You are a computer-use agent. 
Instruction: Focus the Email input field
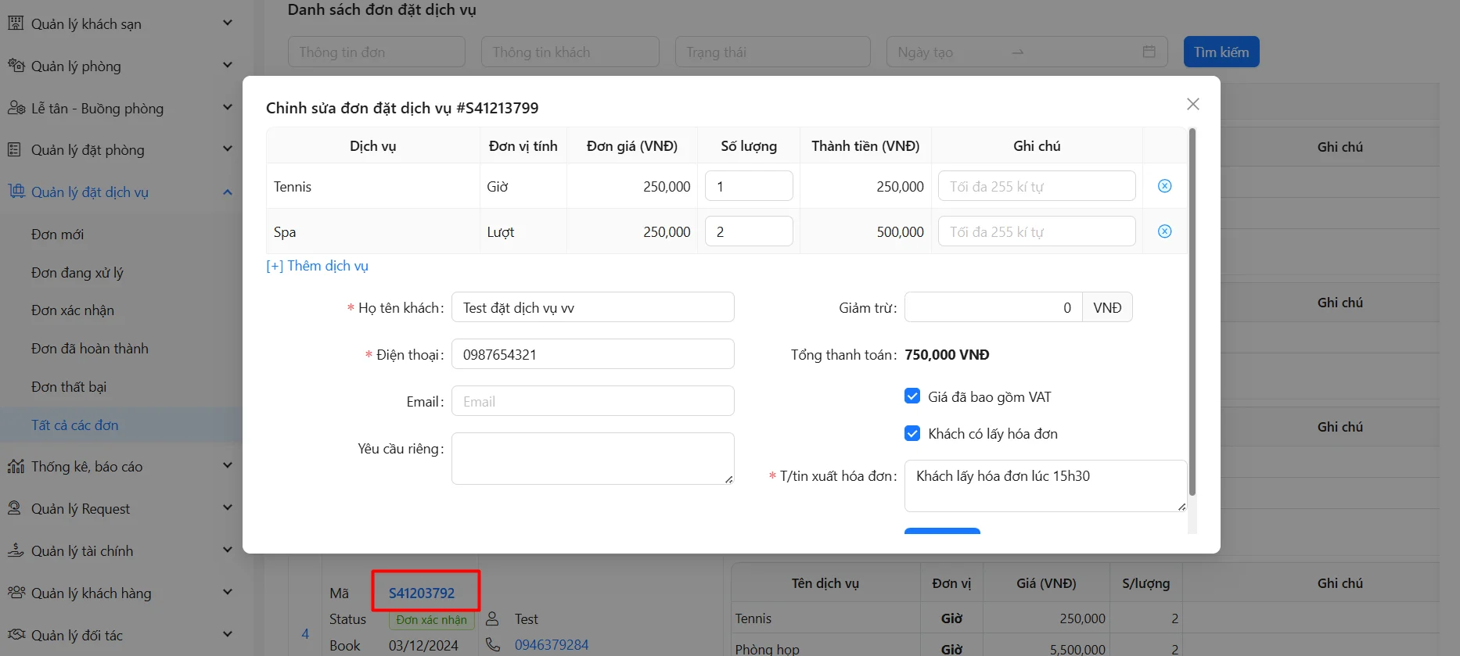[592, 401]
